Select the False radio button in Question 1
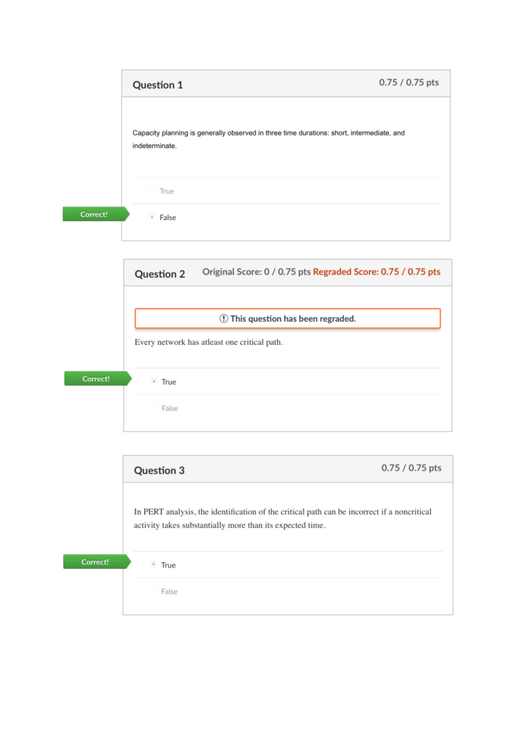The width and height of the screenshot is (518, 733). (152, 218)
